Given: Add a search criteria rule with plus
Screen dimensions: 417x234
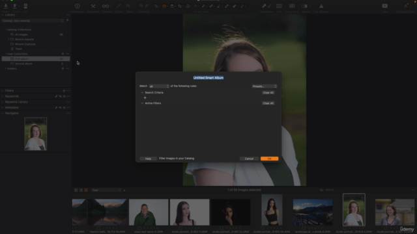Looking at the screenshot, I should click(x=145, y=98).
